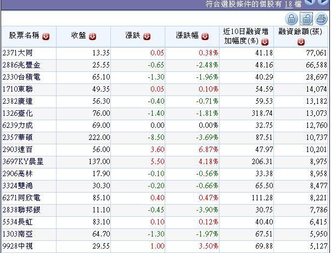Click the 4.18% change value
Screen dimensions: 331x253
pos(209,162)
